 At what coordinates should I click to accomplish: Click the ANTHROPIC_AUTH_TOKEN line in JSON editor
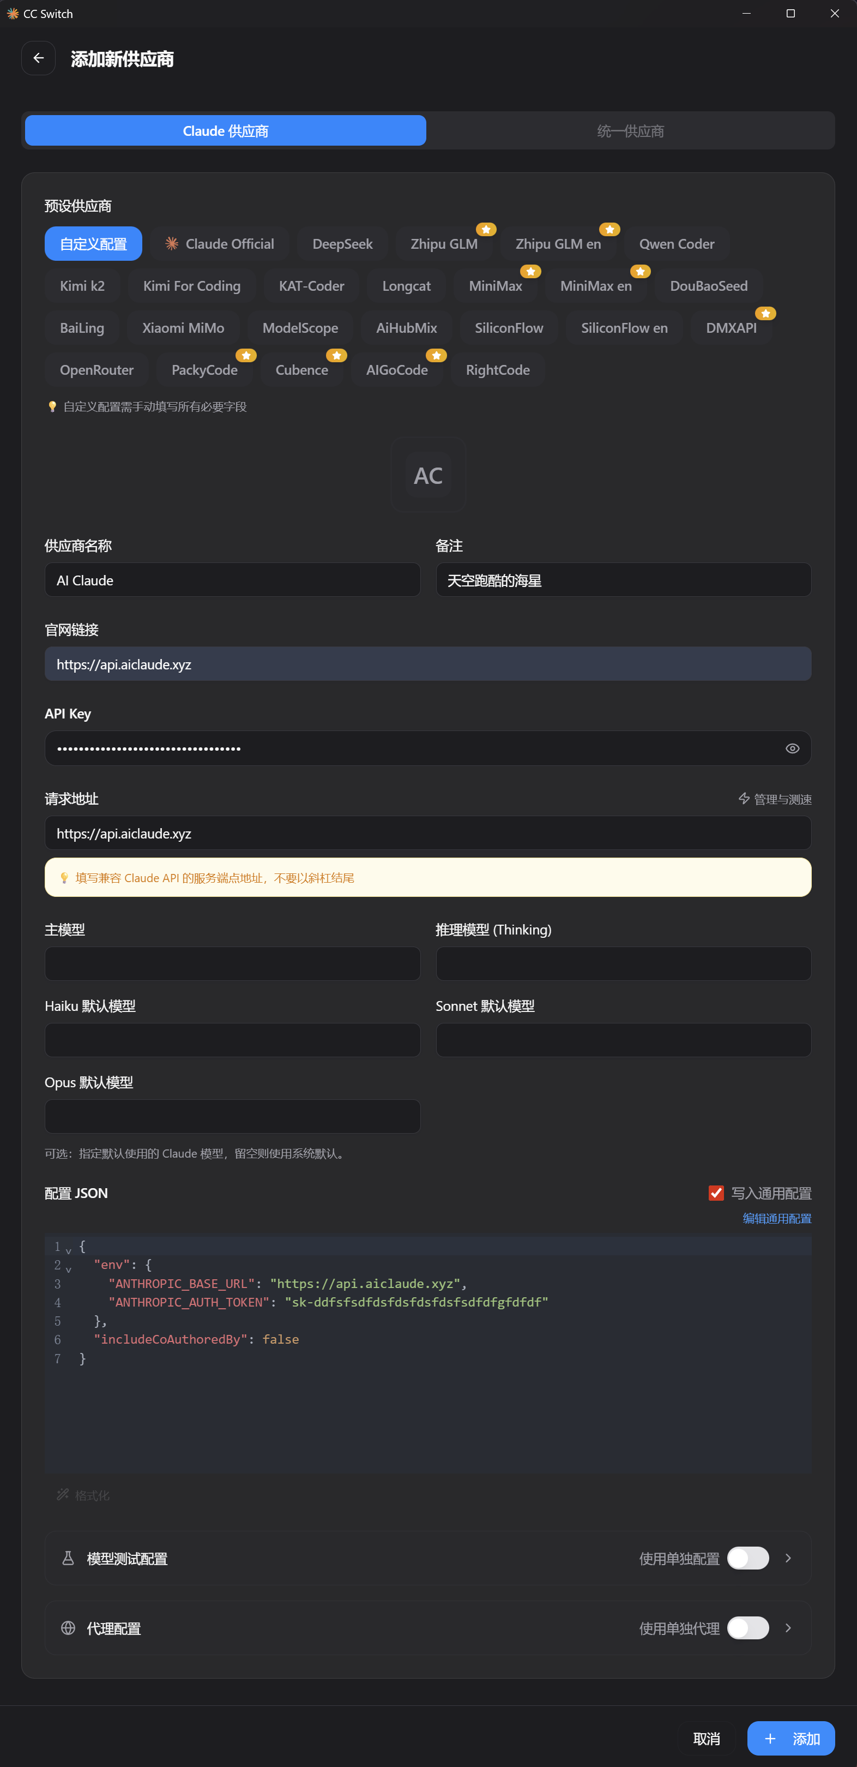tap(328, 1302)
